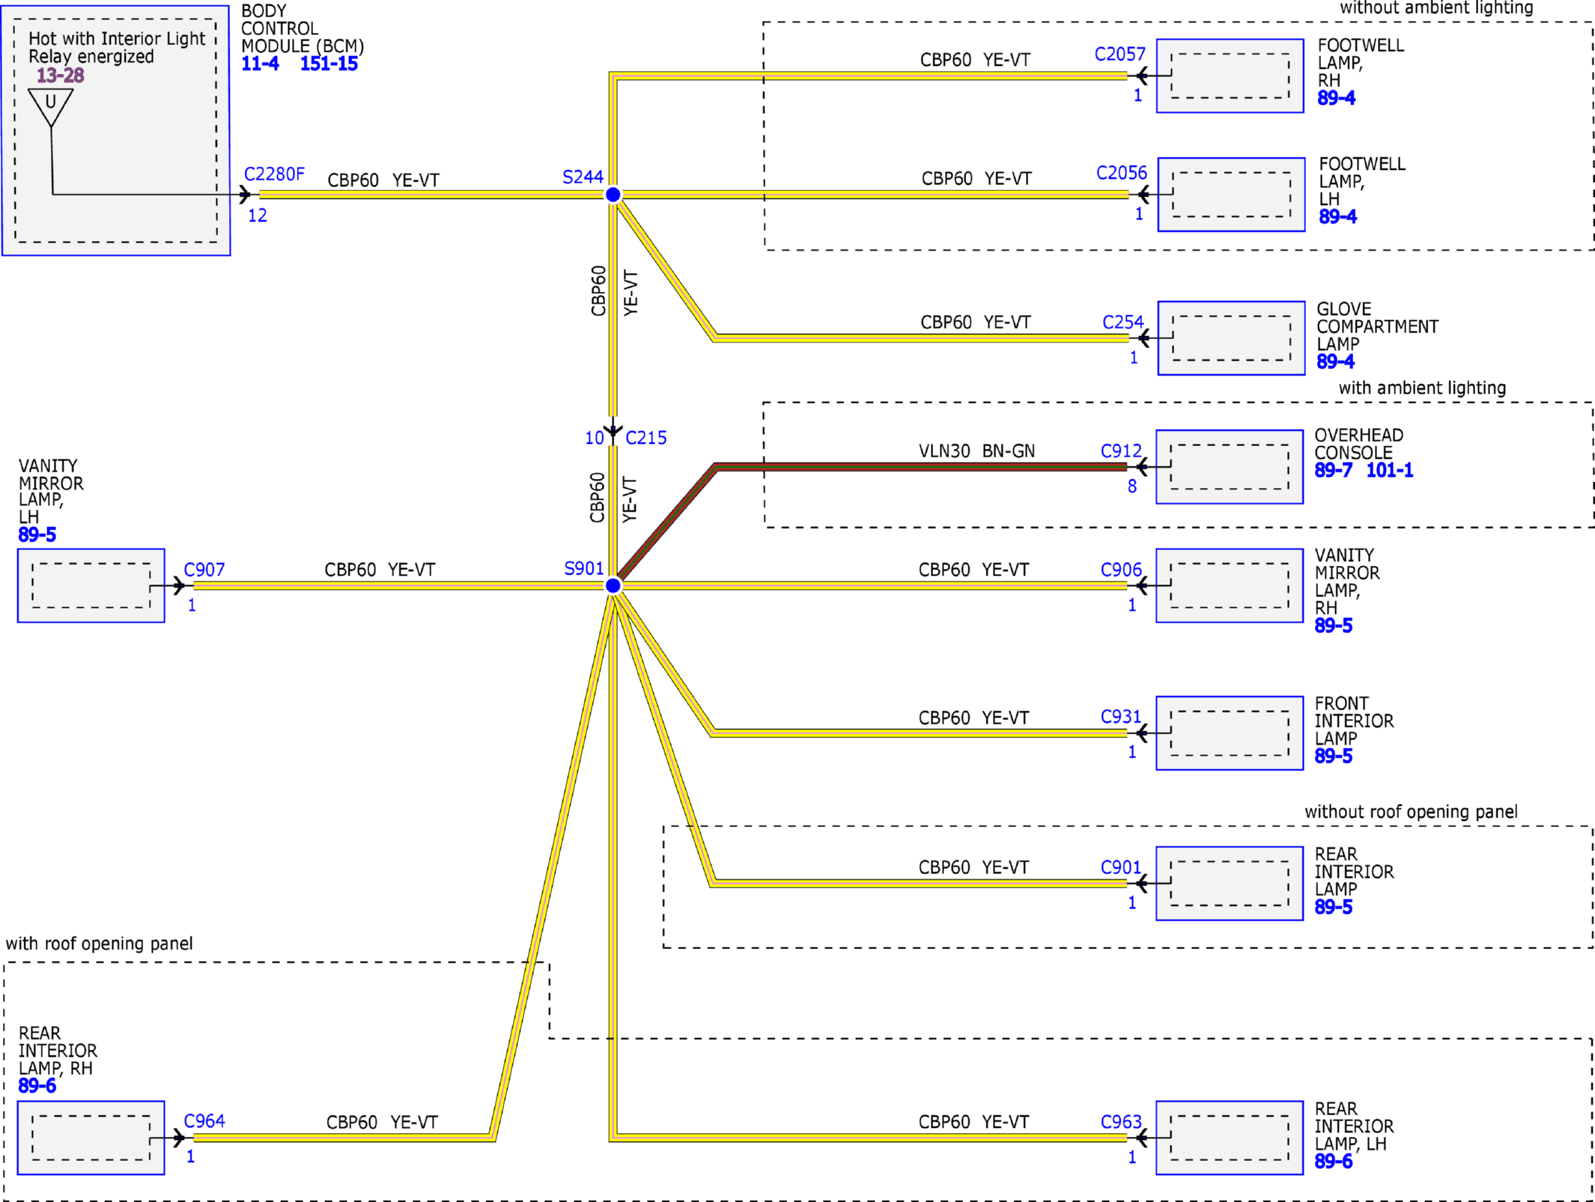The height and width of the screenshot is (1202, 1595).
Task: Select the VLN30 BN-GN brown-green wire
Action: (x=921, y=466)
